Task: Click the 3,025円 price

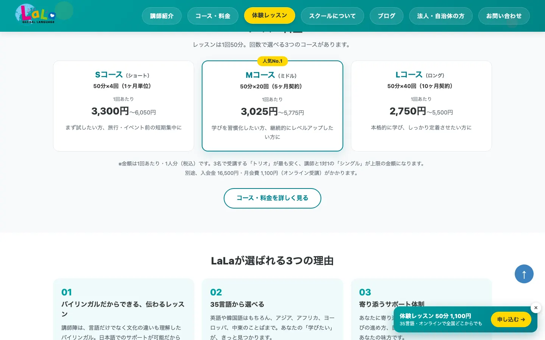Action: click(x=259, y=111)
